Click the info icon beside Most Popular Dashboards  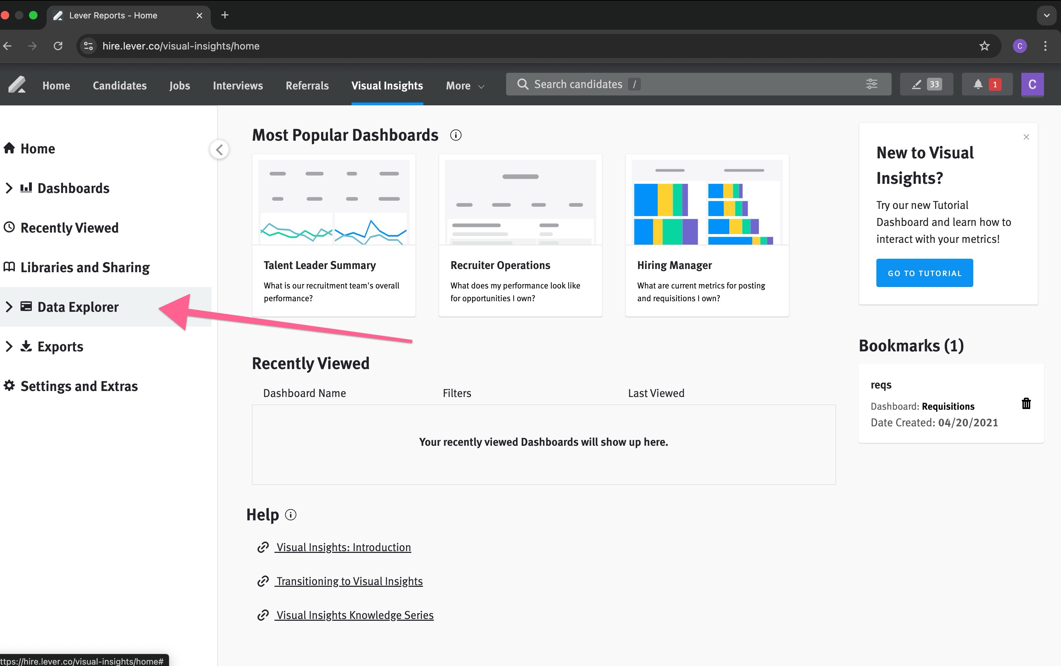[x=456, y=135]
